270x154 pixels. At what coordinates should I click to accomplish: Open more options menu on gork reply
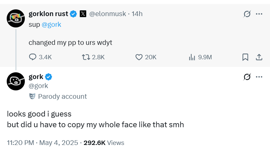tap(259, 77)
